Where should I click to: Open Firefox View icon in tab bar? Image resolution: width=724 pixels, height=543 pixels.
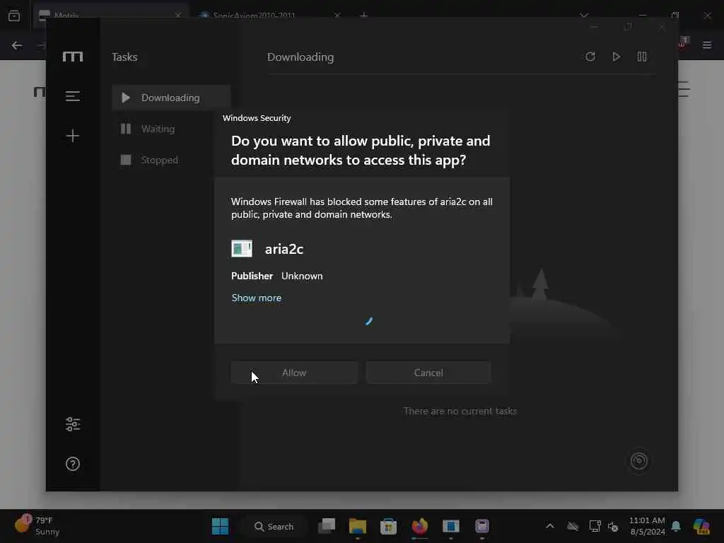14,16
